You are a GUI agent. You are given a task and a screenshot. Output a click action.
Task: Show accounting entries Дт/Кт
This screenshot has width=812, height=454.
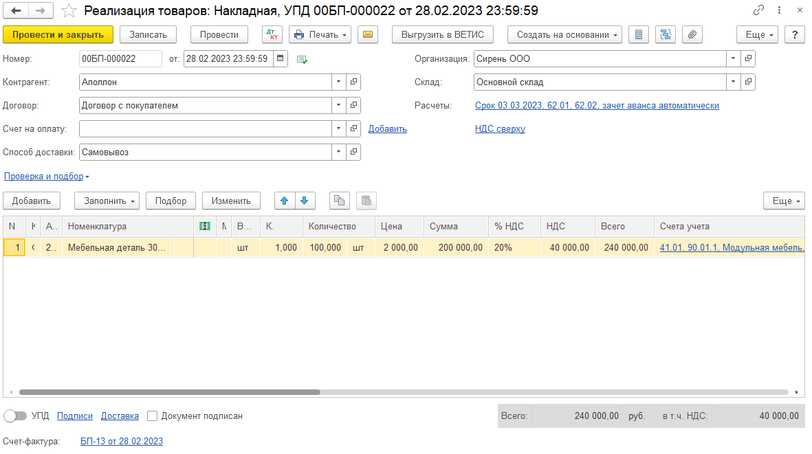click(x=272, y=34)
